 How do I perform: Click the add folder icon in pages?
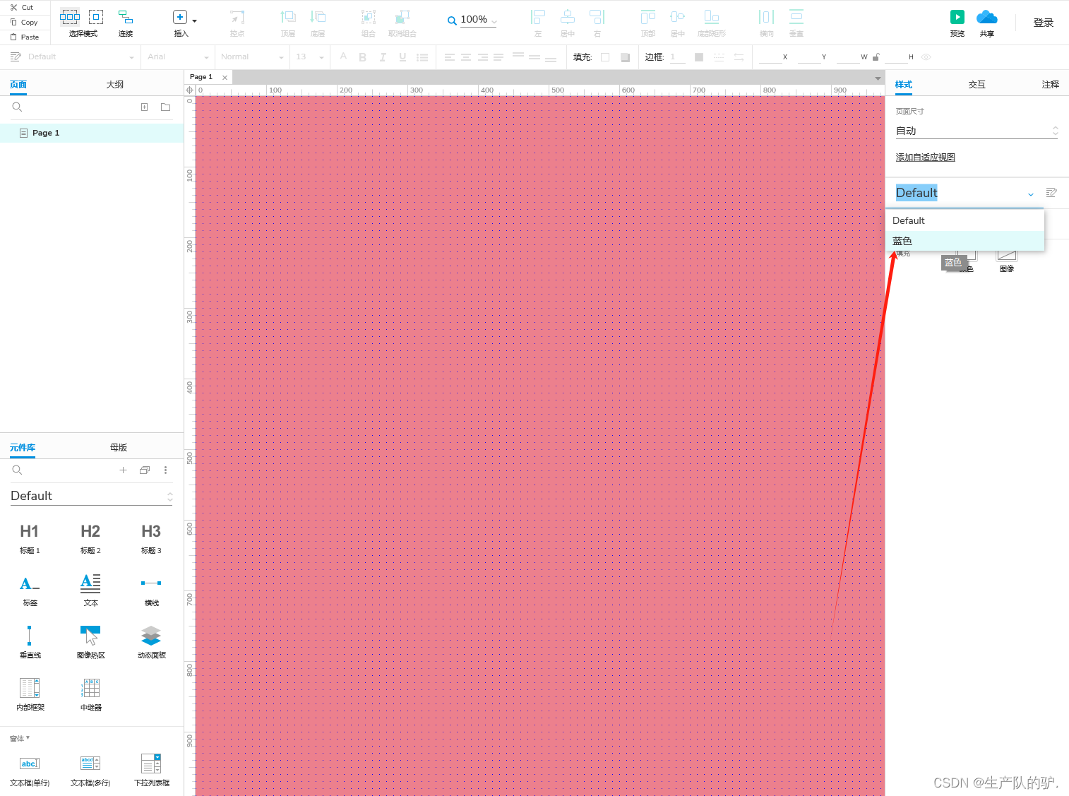165,107
